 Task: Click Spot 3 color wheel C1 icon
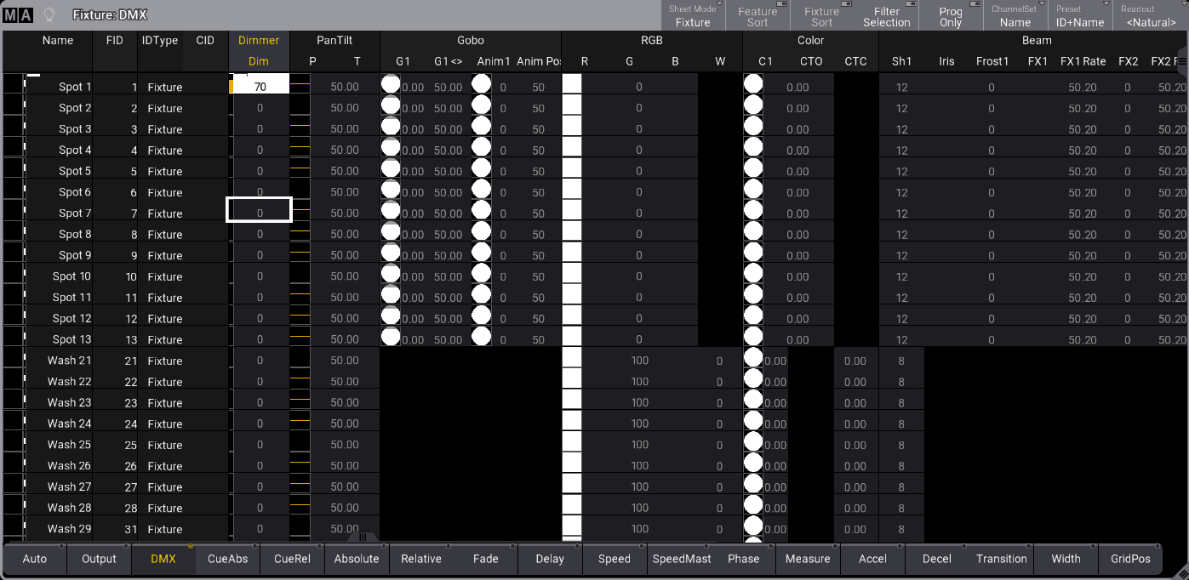coord(753,128)
